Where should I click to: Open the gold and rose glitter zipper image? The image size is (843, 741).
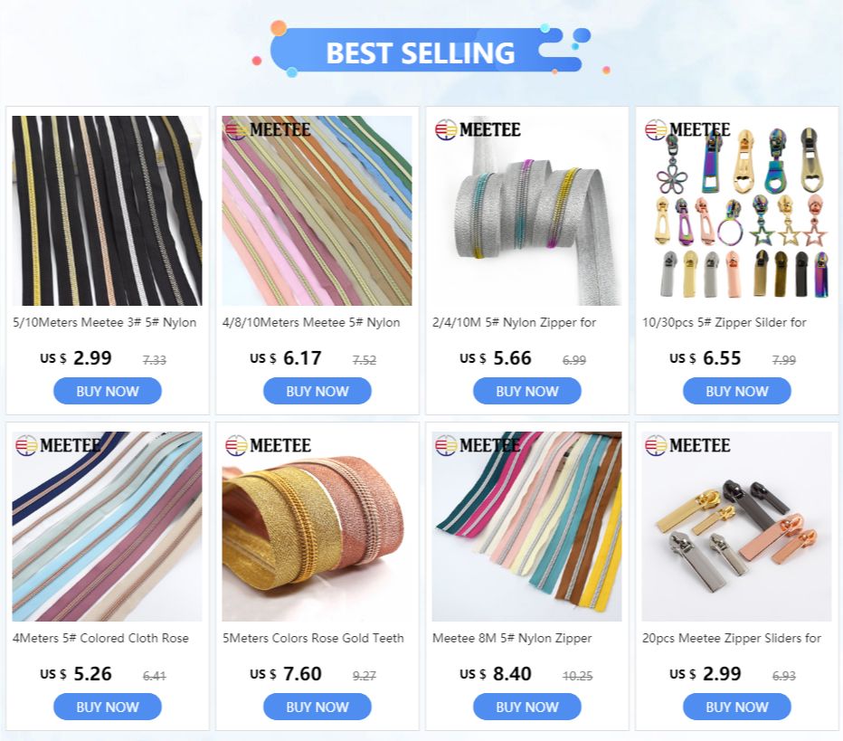[317, 527]
